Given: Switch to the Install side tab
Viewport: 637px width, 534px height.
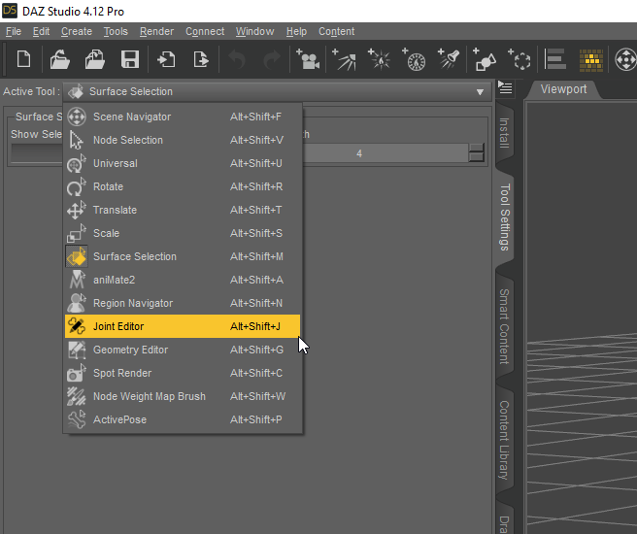Looking at the screenshot, I should point(504,133).
